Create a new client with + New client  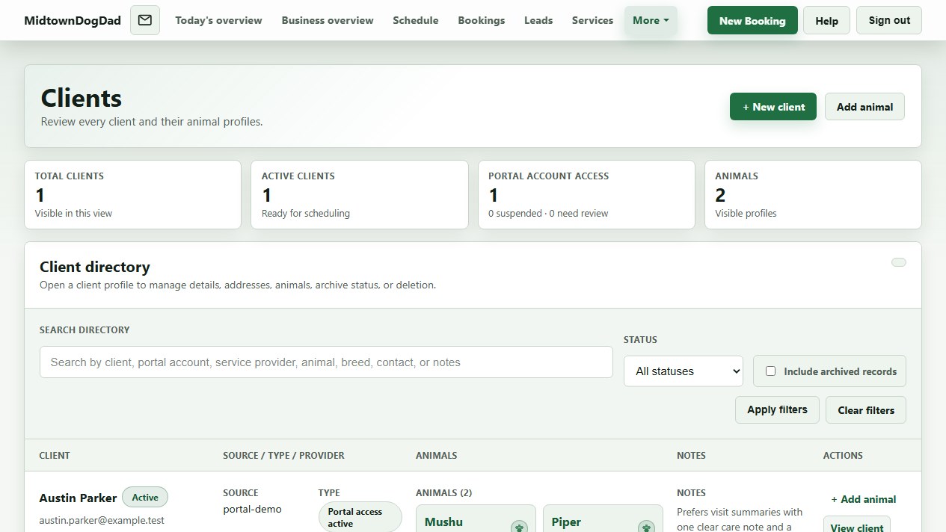(773, 107)
